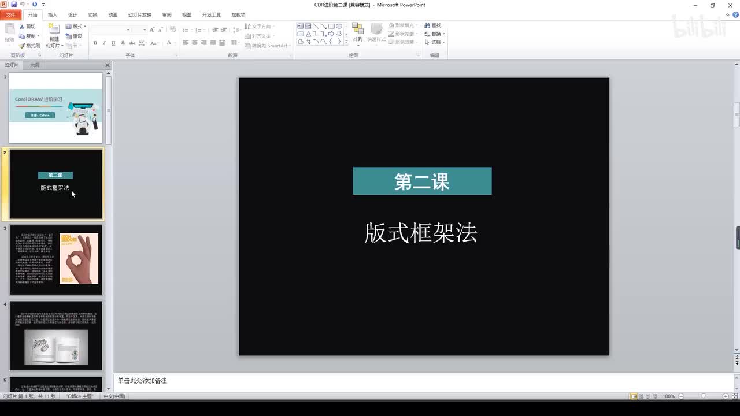Switch to Reading view in status bar
Viewport: 740px width, 416px height.
[x=649, y=396]
